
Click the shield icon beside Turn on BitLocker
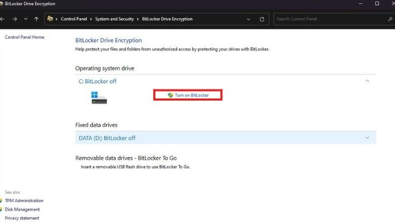click(171, 95)
